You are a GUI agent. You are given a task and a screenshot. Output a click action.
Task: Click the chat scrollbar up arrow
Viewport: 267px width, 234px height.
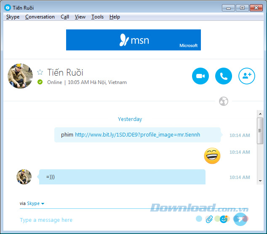(x=260, y=114)
